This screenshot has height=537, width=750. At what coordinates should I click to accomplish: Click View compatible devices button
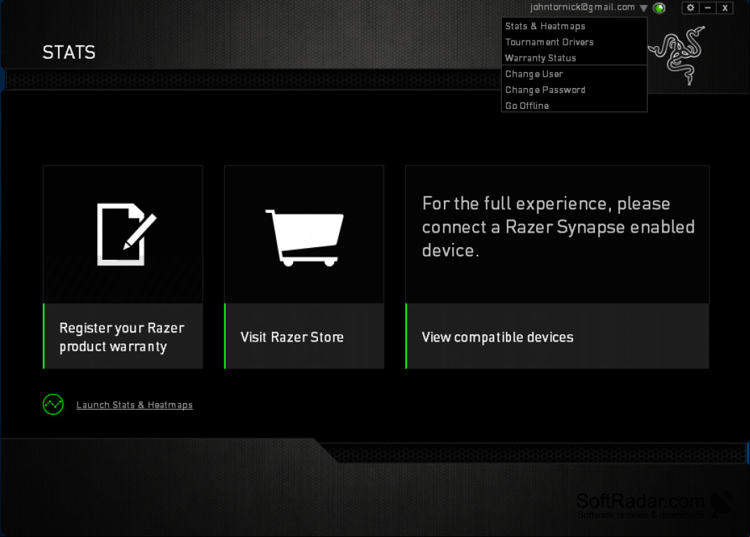(557, 337)
